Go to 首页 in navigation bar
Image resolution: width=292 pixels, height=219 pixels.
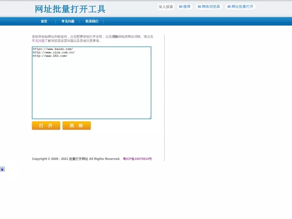(x=44, y=21)
